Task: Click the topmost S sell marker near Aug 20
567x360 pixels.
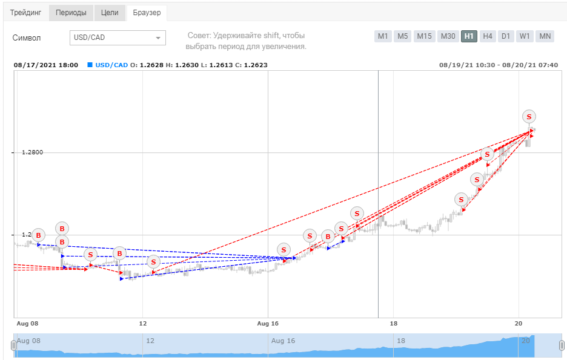Action: 529,117
